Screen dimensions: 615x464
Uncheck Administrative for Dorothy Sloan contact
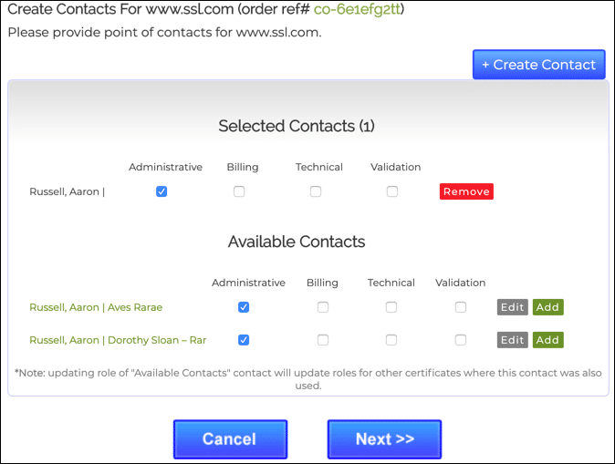[x=244, y=340]
